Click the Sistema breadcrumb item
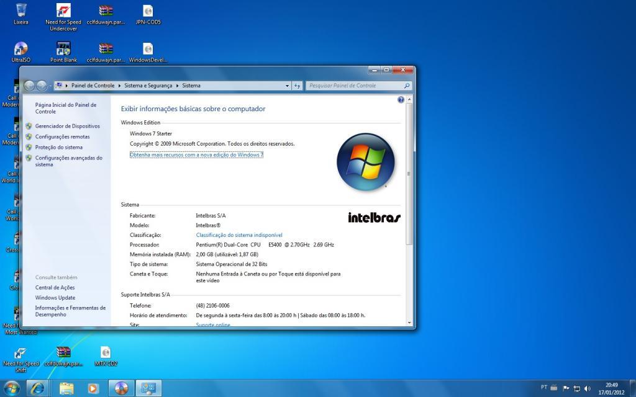 point(191,86)
